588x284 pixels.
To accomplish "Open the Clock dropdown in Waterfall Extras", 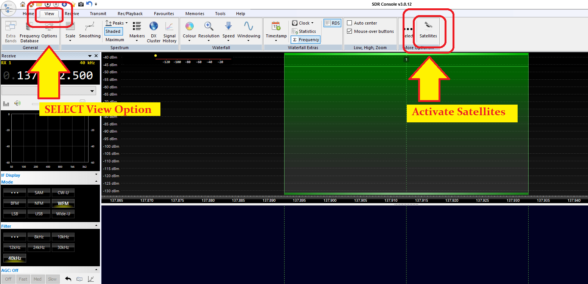I will tap(303, 23).
